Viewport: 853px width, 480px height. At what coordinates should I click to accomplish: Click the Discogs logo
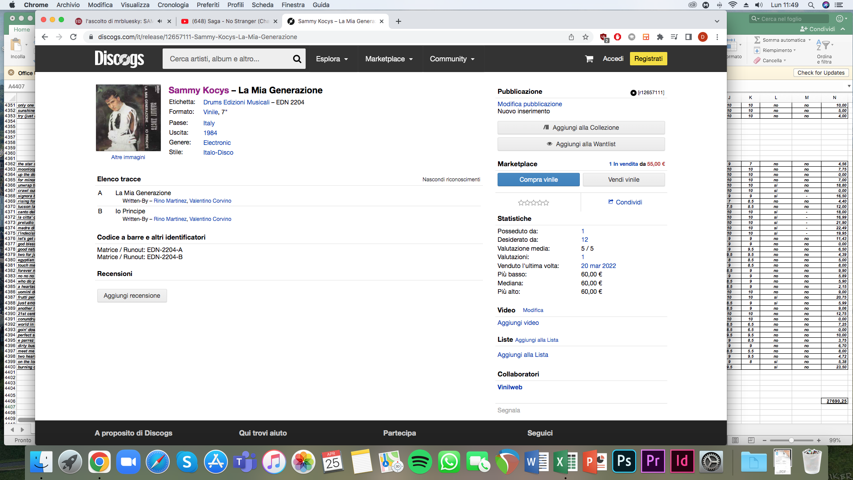coord(119,59)
